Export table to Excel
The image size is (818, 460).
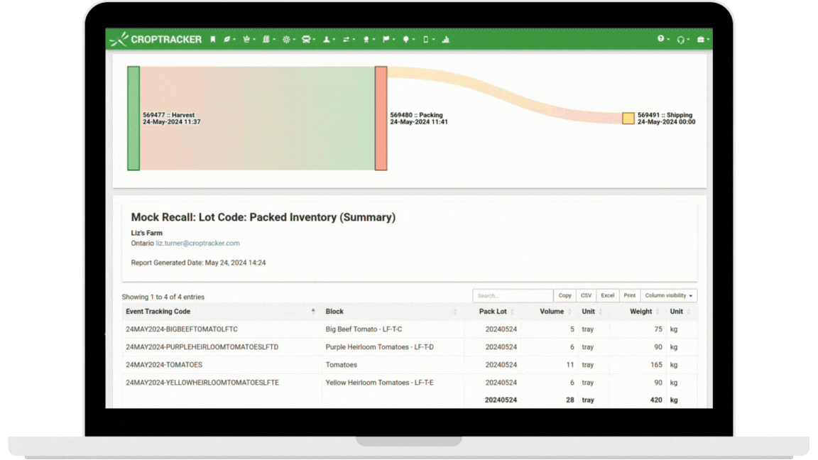(x=607, y=296)
